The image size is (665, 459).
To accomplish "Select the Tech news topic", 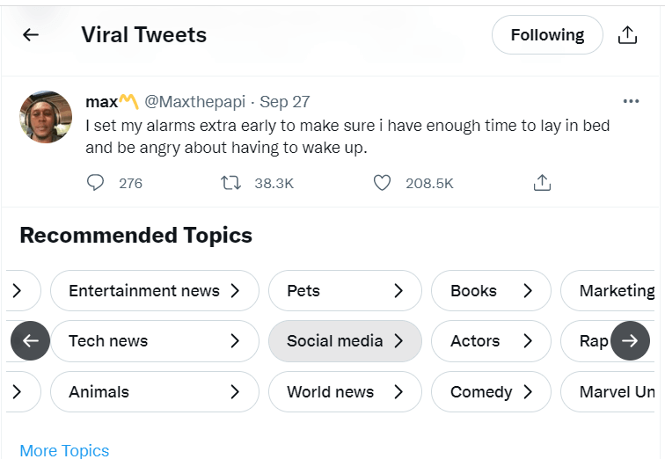I will [x=154, y=341].
